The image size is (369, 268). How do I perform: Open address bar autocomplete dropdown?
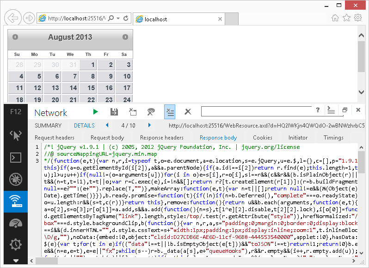click(118, 18)
